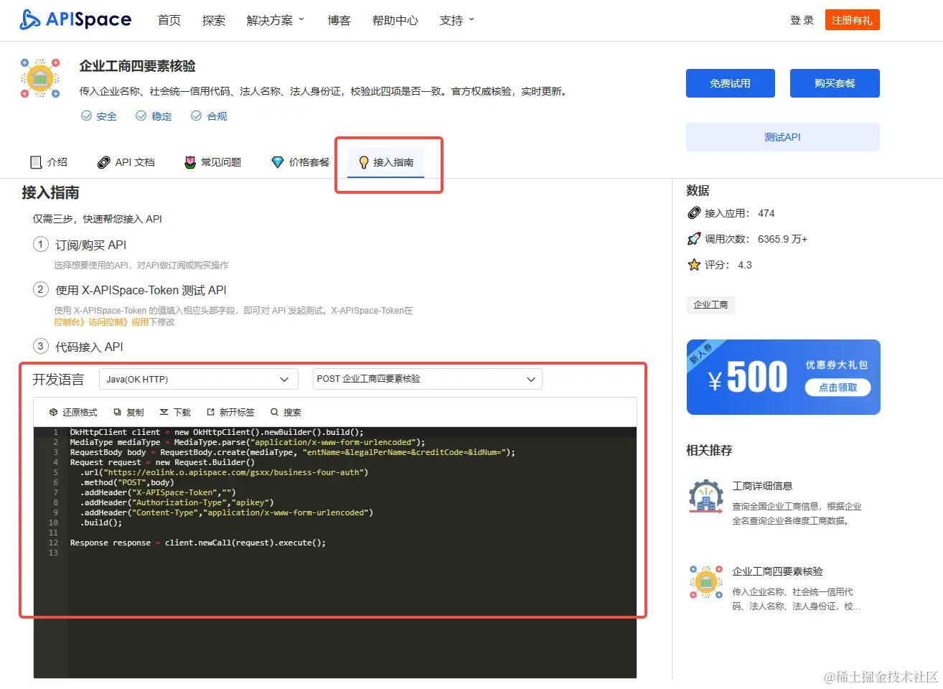Switch to the 价格套餐 tab

click(301, 162)
